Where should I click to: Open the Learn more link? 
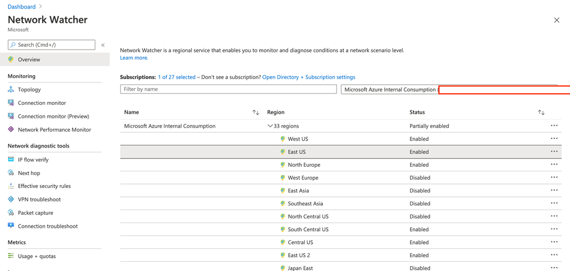(134, 58)
